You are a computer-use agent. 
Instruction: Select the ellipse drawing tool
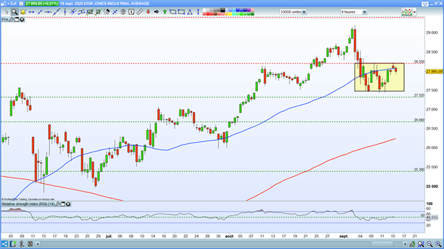click(173, 12)
